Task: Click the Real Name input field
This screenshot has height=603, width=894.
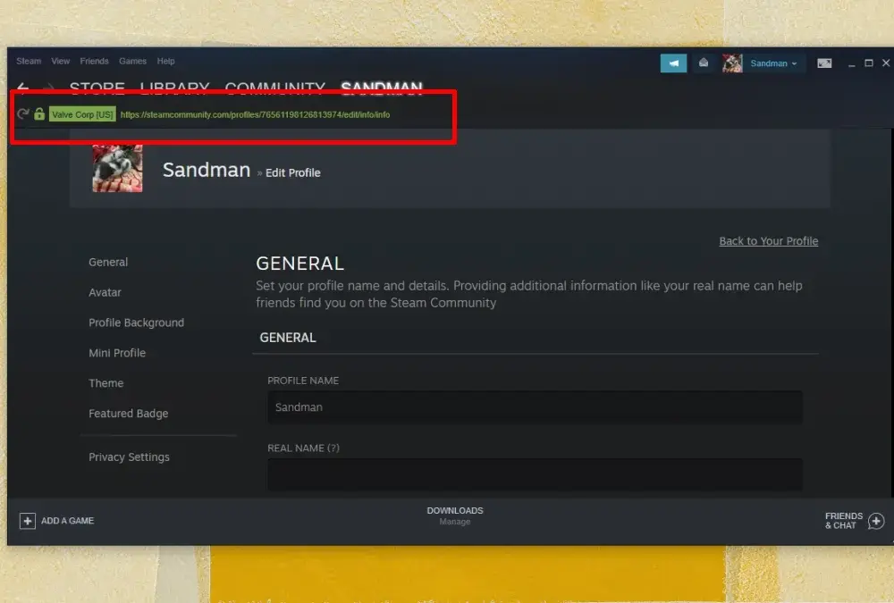Action: [x=535, y=474]
